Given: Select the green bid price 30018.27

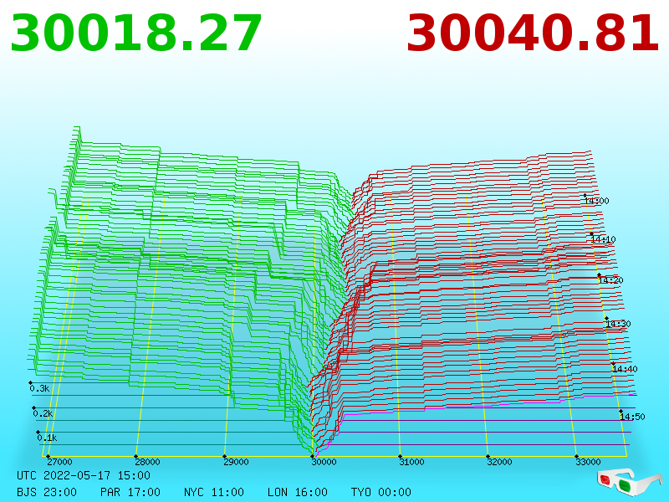Looking at the screenshot, I should click(135, 33).
